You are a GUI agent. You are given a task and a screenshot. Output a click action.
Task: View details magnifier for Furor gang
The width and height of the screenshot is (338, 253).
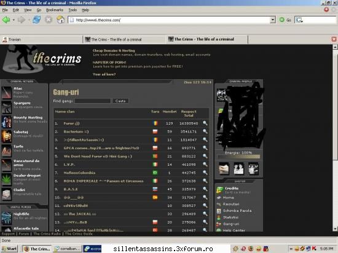tap(205, 123)
